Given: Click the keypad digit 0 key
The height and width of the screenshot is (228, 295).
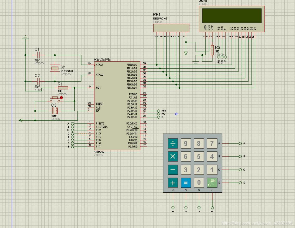Looking at the screenshot, I should (199, 183).
